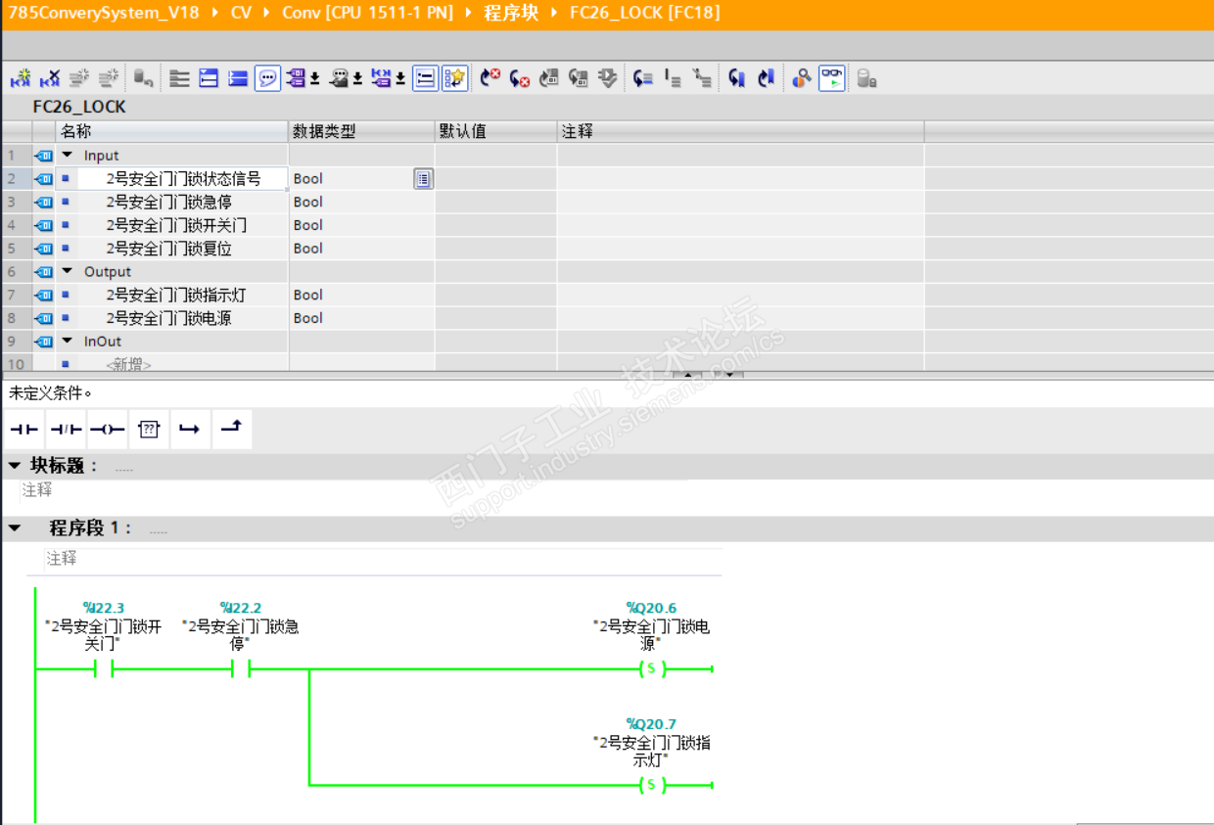Image resolution: width=1214 pixels, height=825 pixels.
Task: Toggle show favorites star icon
Action: [x=454, y=78]
